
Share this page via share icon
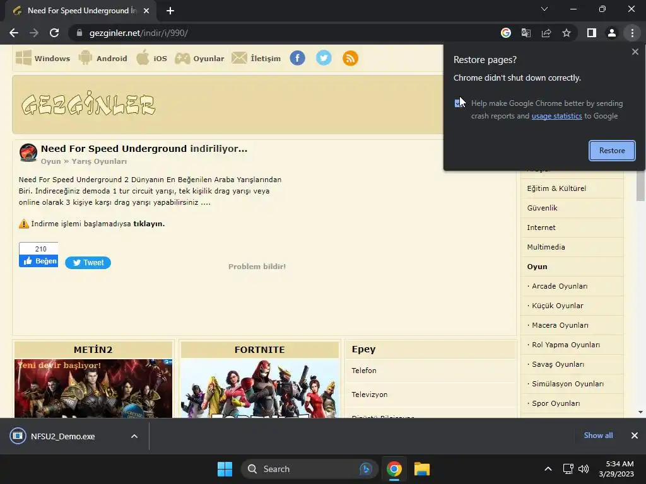coord(546,33)
